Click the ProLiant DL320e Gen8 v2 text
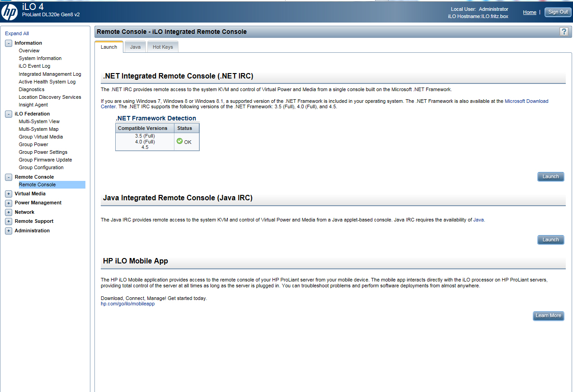The width and height of the screenshot is (573, 392). pyautogui.click(x=51, y=15)
